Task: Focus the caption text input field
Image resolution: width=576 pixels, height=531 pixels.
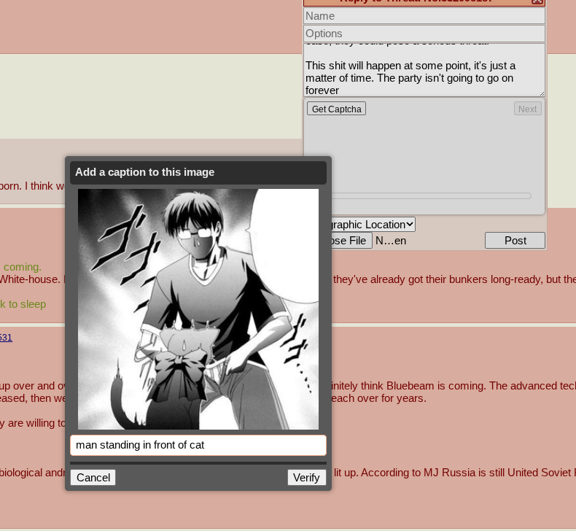Action: pos(198,445)
